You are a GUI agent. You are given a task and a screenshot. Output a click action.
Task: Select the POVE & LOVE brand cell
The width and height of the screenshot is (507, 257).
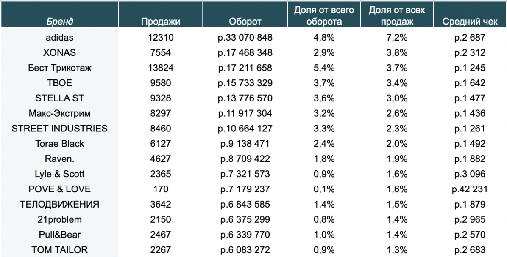pyautogui.click(x=59, y=189)
